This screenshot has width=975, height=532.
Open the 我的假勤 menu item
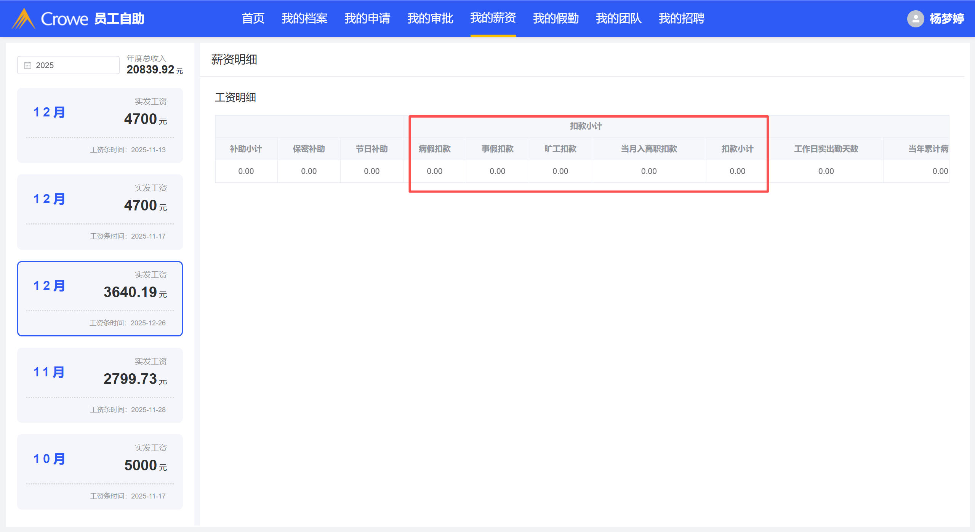pos(556,19)
